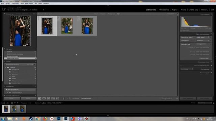Open People view in the toolbar
216x121 pixels.
pos(58,98)
